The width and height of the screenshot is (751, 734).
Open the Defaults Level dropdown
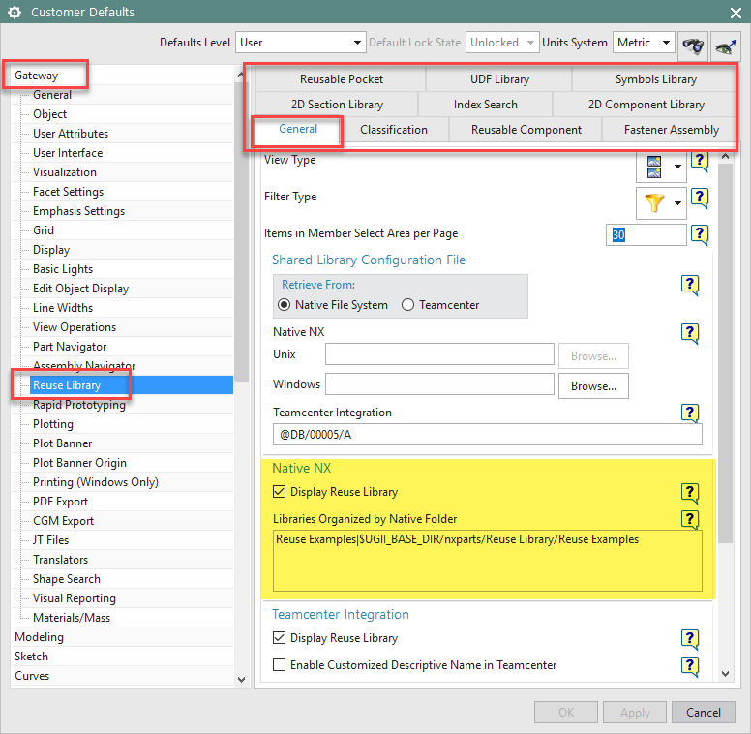[300, 43]
